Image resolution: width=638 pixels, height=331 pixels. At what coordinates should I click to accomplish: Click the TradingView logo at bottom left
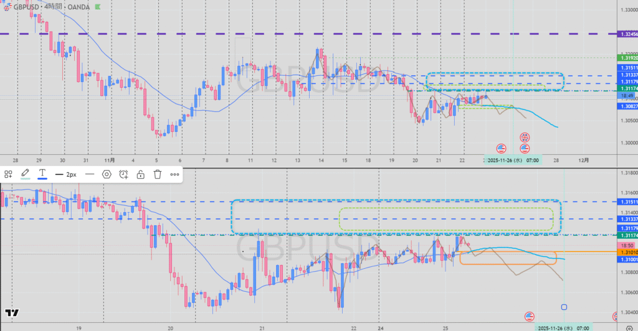pyautogui.click(x=11, y=313)
